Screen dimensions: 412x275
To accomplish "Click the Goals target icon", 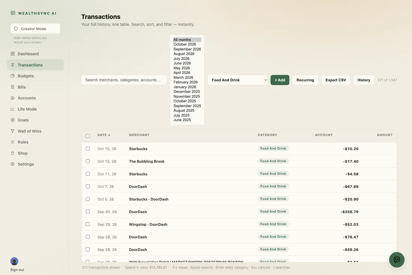I will tap(12, 120).
